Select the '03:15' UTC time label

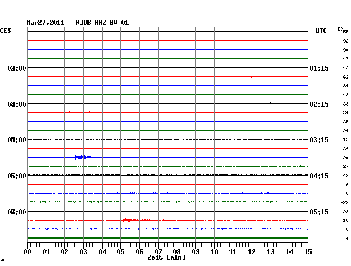(319, 140)
